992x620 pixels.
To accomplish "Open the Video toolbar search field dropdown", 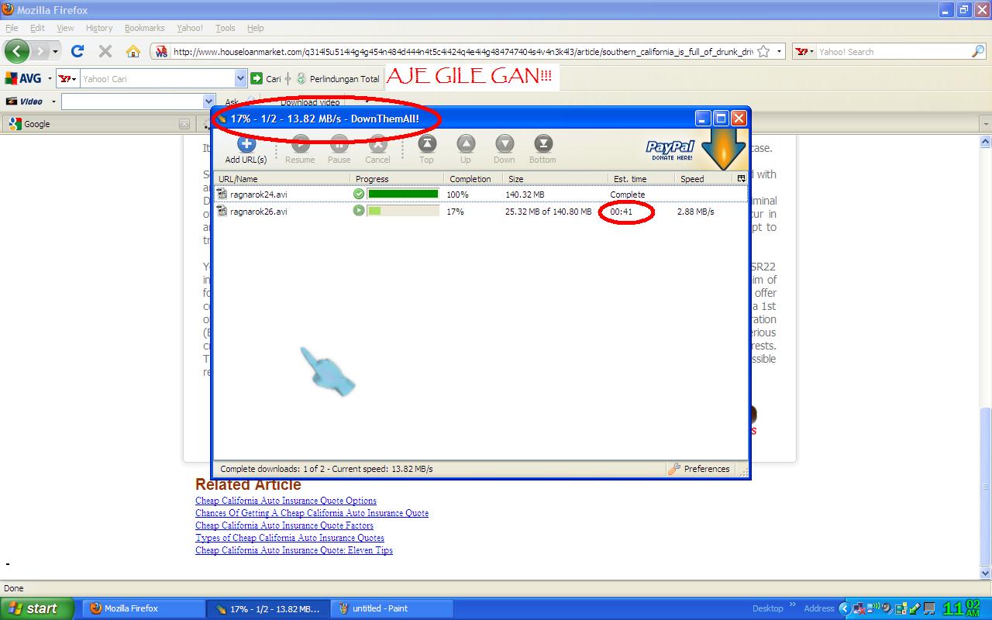I will (208, 102).
